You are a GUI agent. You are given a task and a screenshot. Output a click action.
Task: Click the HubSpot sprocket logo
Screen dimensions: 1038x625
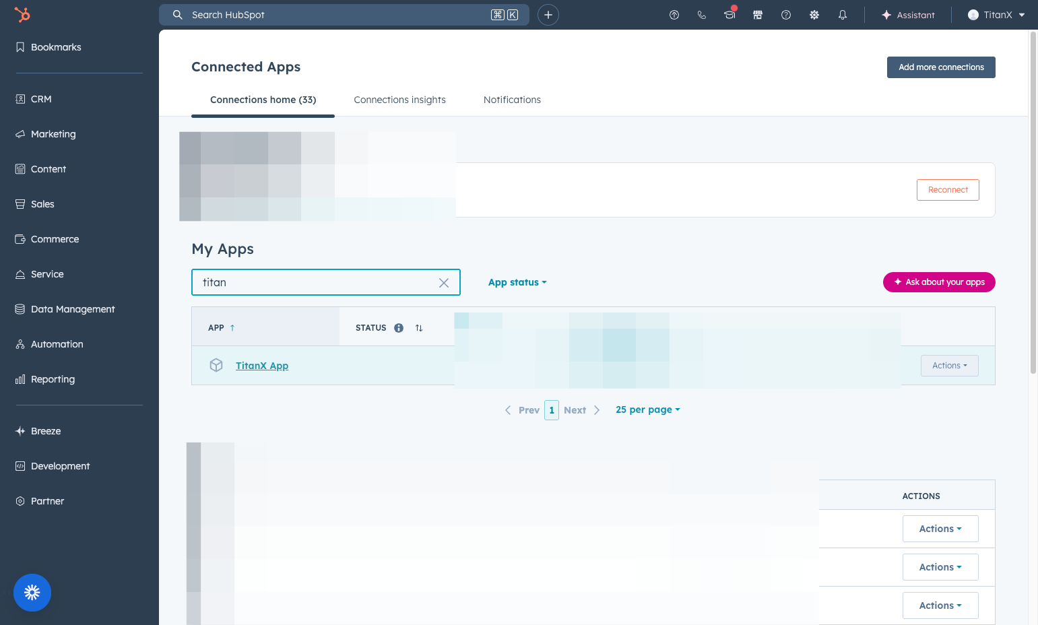pyautogui.click(x=22, y=14)
